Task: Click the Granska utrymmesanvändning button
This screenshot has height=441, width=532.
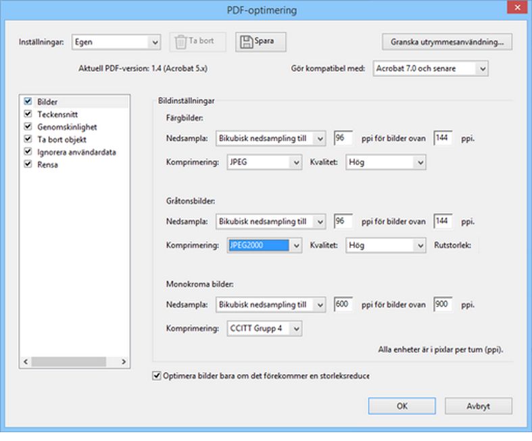Action: (447, 42)
